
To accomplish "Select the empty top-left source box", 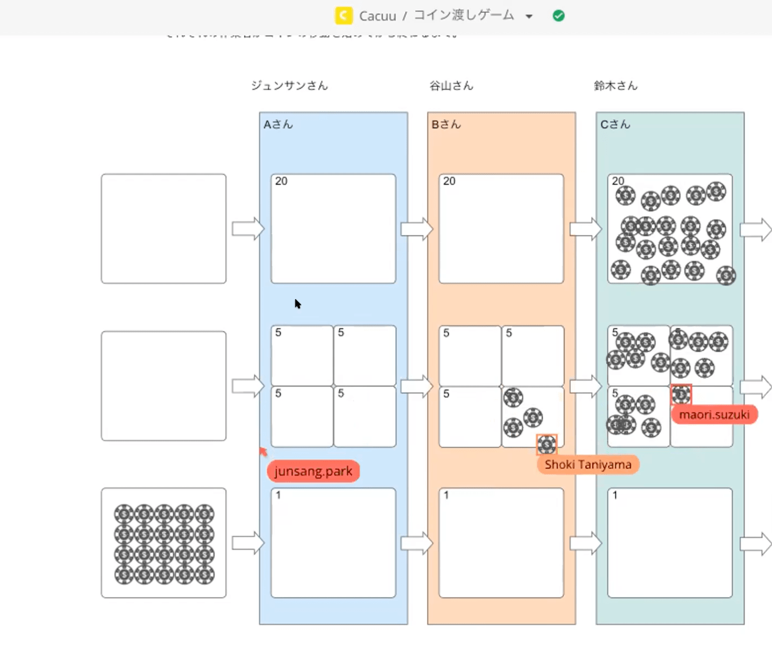I will pyautogui.click(x=163, y=229).
